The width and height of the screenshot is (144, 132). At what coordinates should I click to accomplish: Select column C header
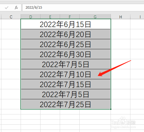[11, 17]
